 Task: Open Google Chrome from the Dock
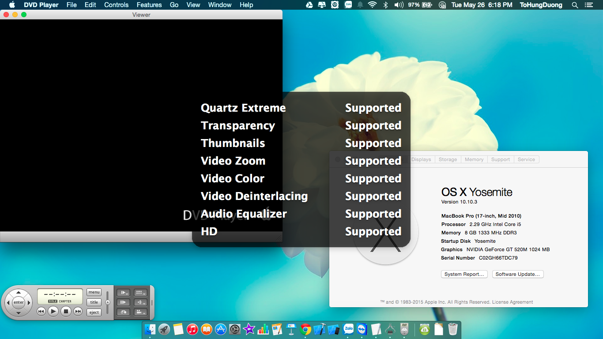point(305,329)
